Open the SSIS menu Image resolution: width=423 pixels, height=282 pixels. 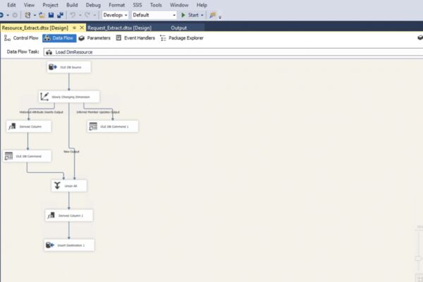(x=137, y=5)
